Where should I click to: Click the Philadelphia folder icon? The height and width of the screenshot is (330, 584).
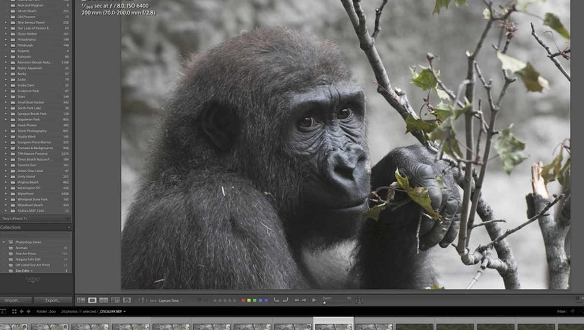tap(13, 39)
